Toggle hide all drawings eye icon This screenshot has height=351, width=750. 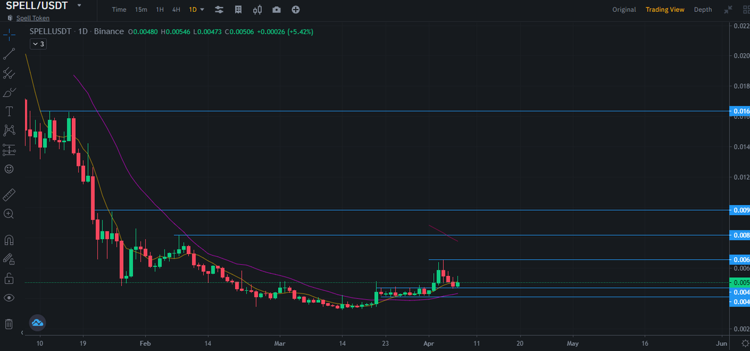coord(9,297)
